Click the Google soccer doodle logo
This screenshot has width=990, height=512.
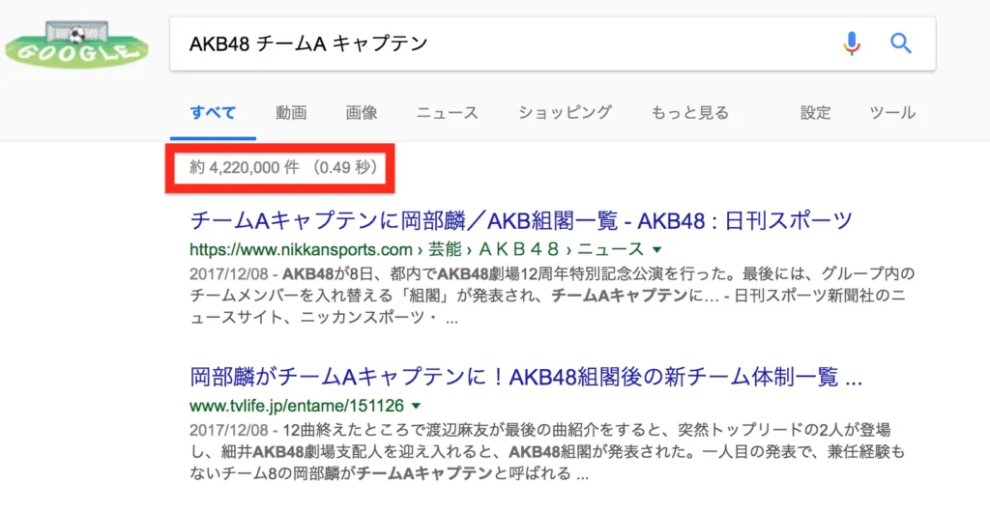76,44
